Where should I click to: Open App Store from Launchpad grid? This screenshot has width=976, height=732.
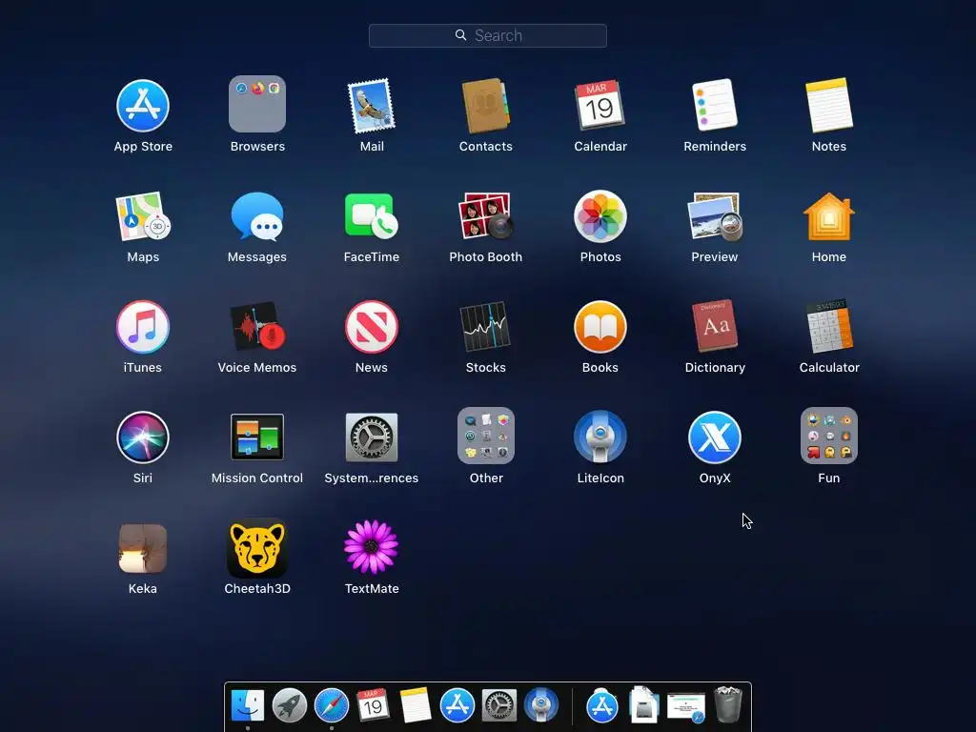tap(143, 106)
